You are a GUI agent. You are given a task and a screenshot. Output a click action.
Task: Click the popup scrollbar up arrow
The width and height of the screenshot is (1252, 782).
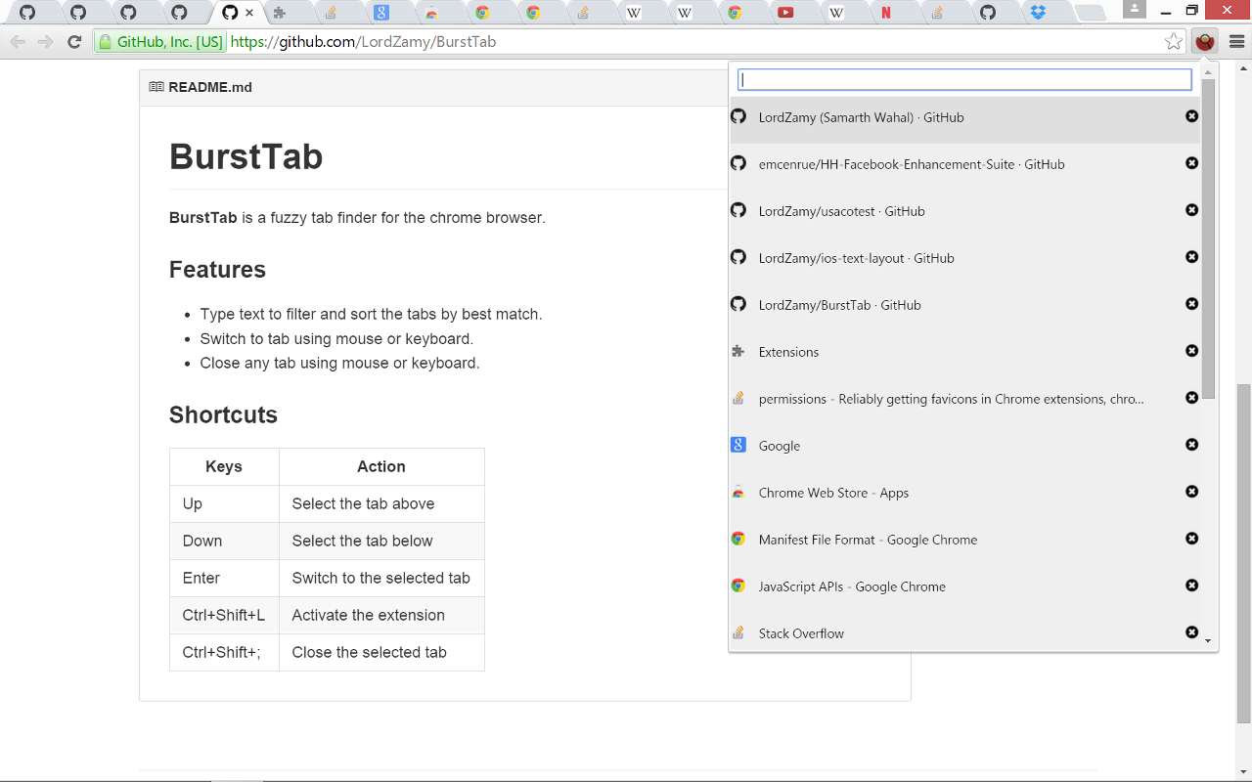pyautogui.click(x=1208, y=71)
